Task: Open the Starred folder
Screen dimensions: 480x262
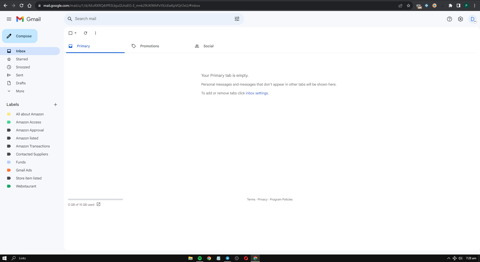Action: pyautogui.click(x=30, y=59)
